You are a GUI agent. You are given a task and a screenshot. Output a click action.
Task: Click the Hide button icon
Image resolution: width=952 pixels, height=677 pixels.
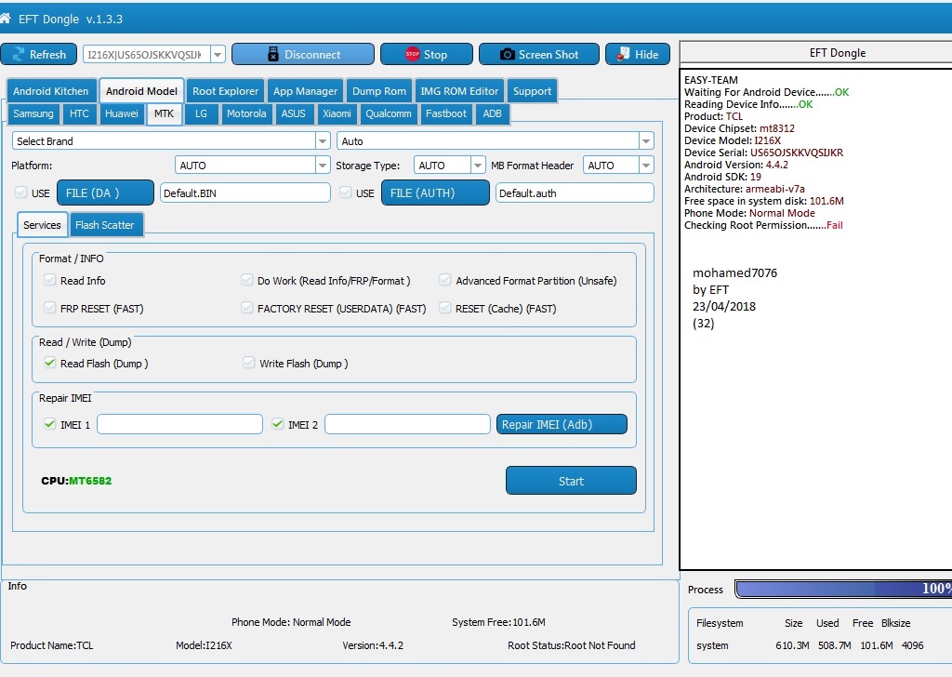click(623, 54)
